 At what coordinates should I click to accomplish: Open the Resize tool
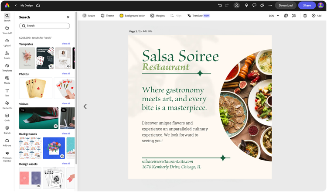coord(89,16)
